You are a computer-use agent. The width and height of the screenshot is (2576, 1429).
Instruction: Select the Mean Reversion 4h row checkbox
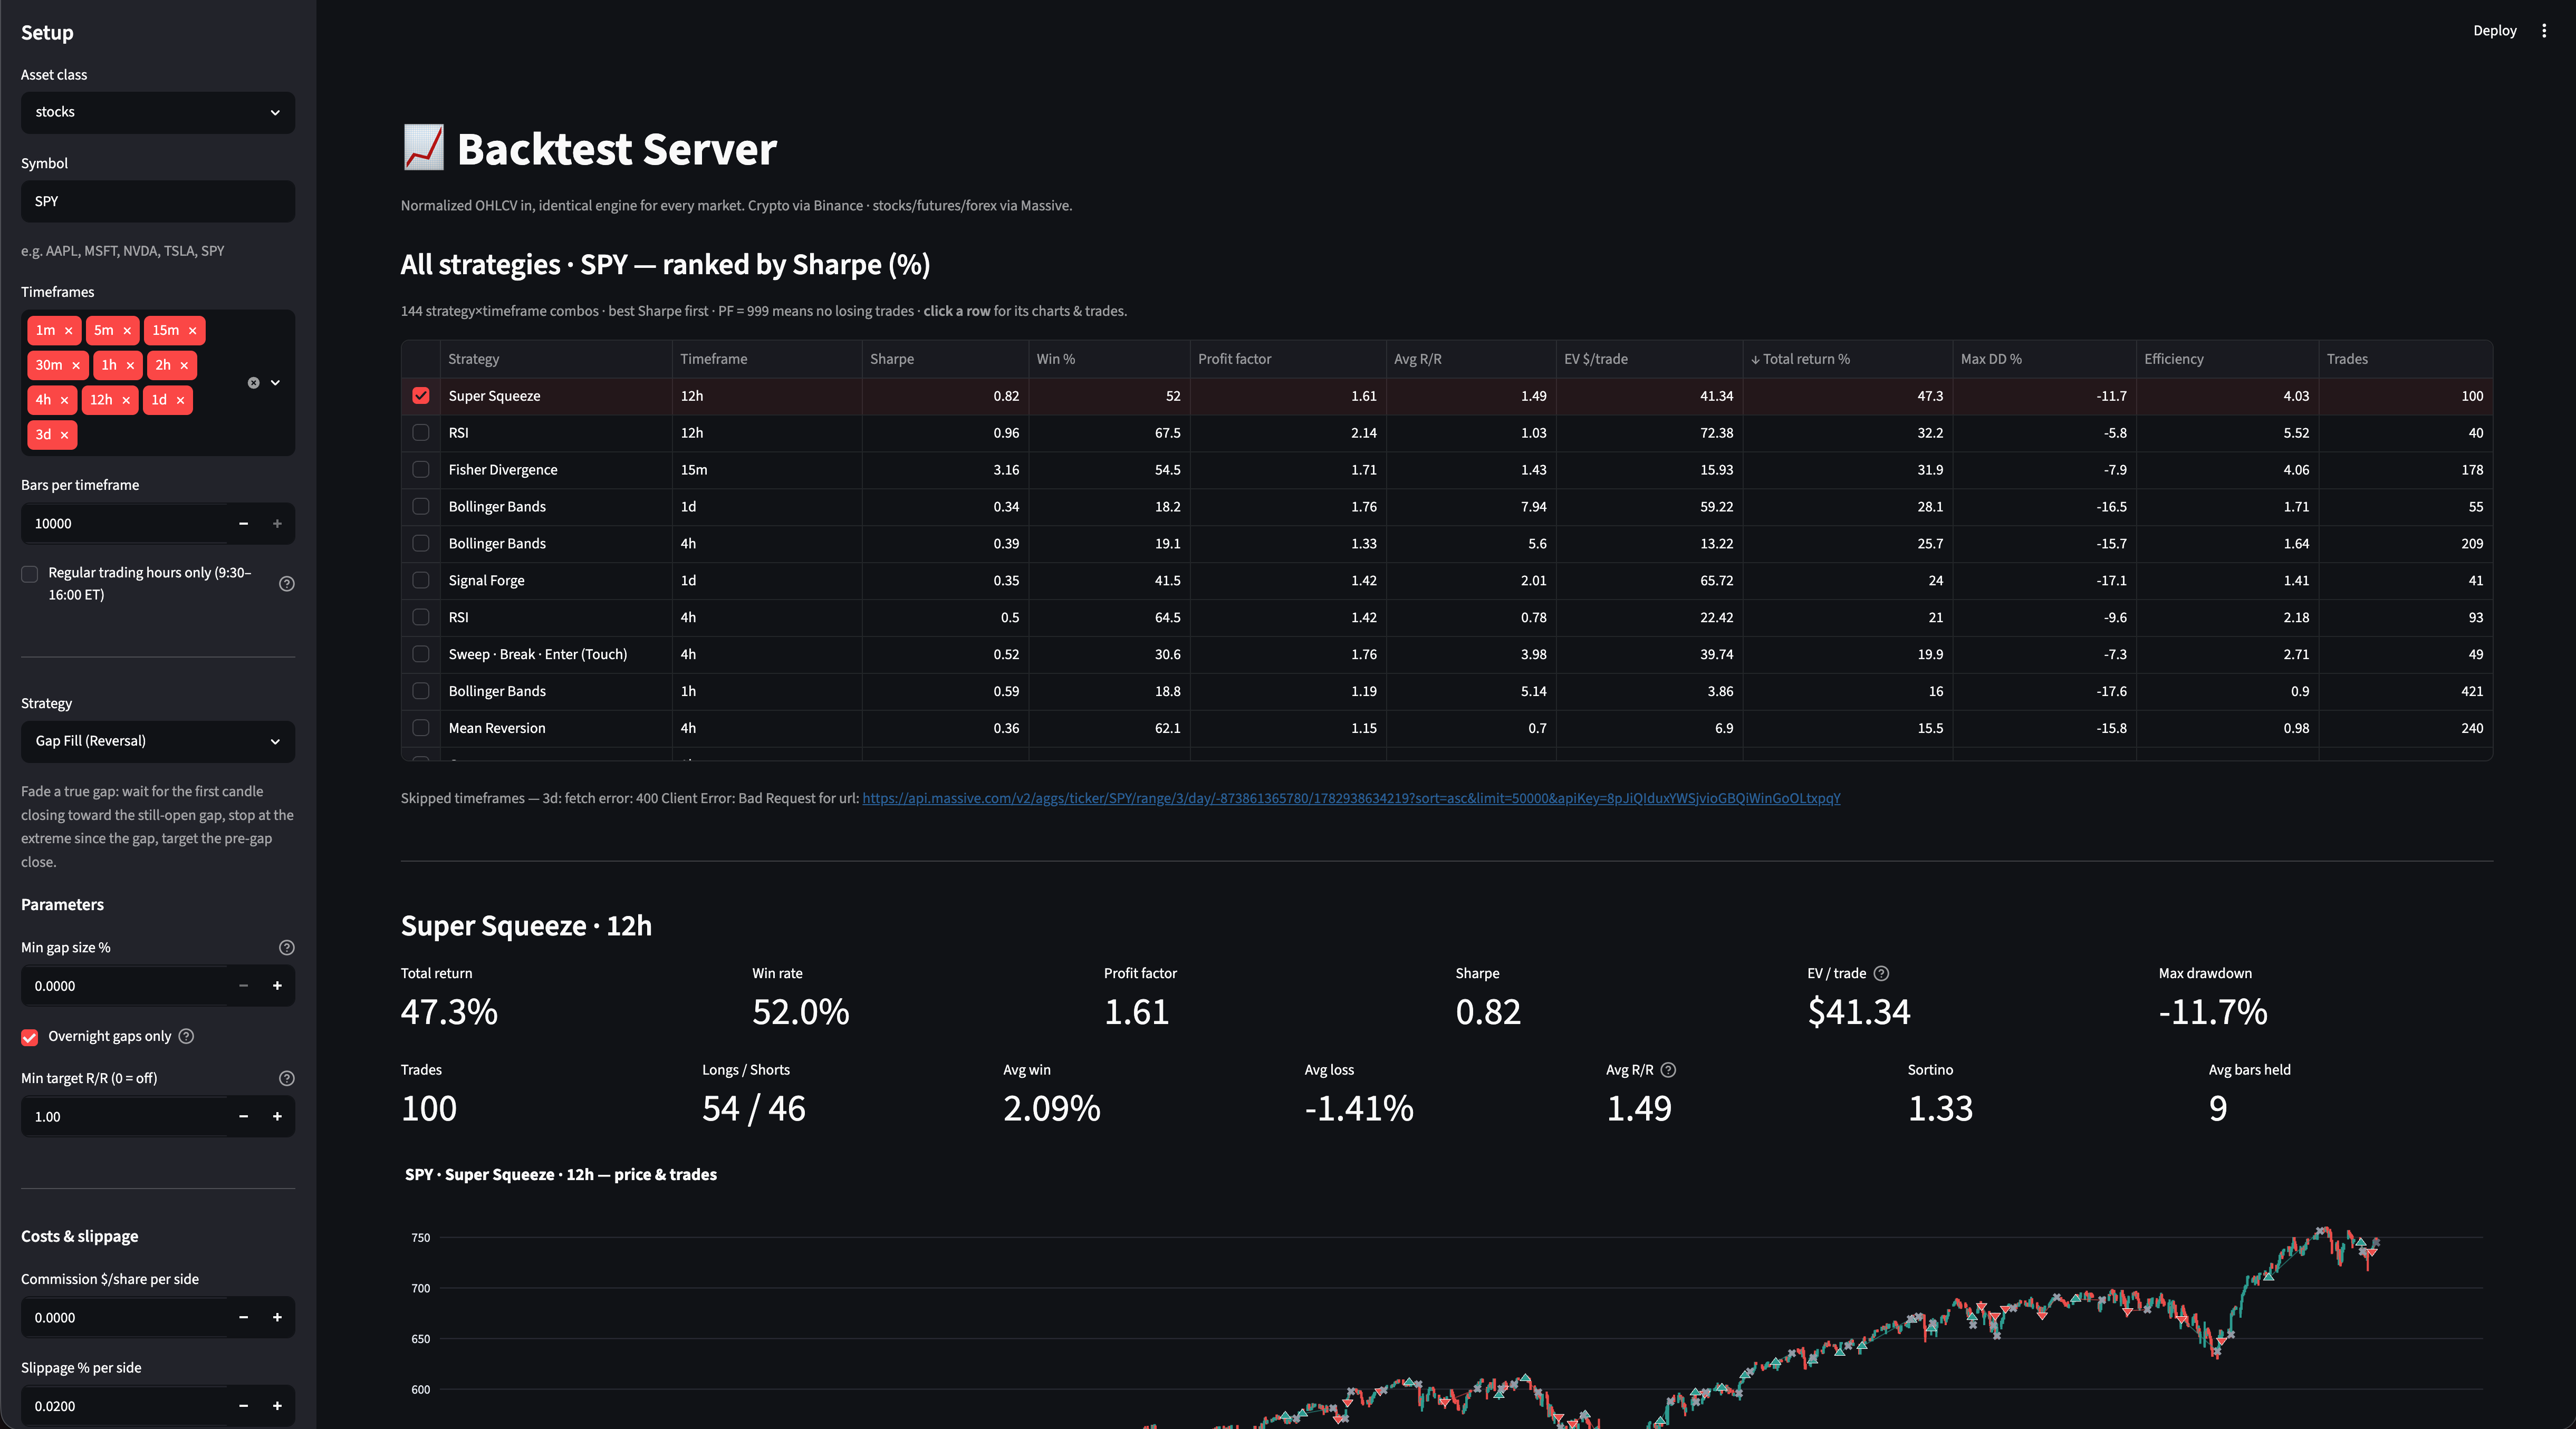click(421, 728)
